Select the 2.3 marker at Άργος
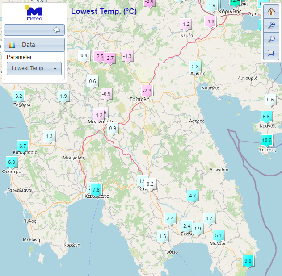The image size is (282, 276). (195, 67)
